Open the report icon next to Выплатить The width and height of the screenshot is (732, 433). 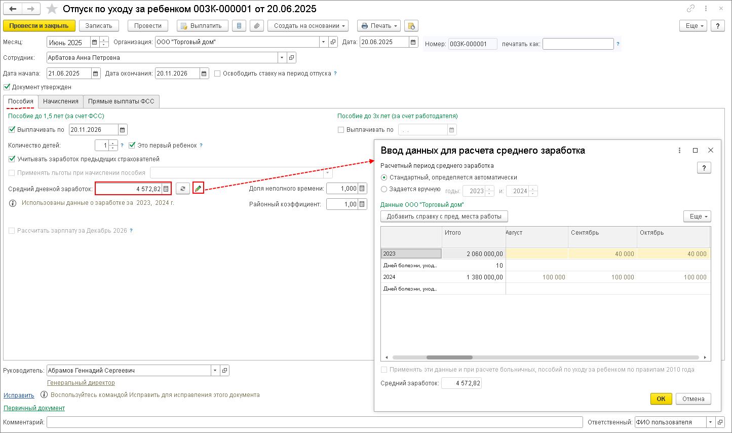(240, 26)
